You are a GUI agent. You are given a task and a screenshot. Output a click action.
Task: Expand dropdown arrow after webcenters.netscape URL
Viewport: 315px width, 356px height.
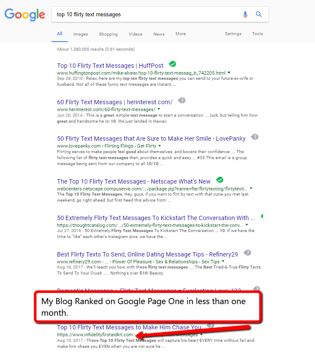click(251, 188)
